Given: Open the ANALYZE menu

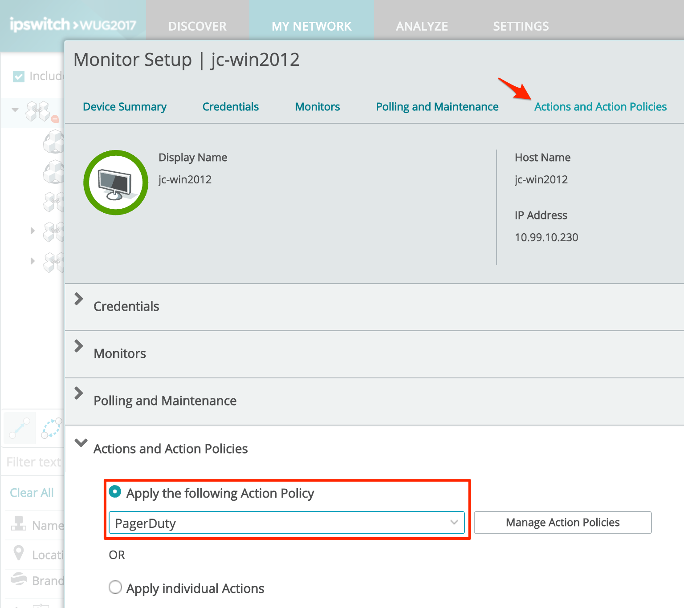Looking at the screenshot, I should click(x=422, y=26).
